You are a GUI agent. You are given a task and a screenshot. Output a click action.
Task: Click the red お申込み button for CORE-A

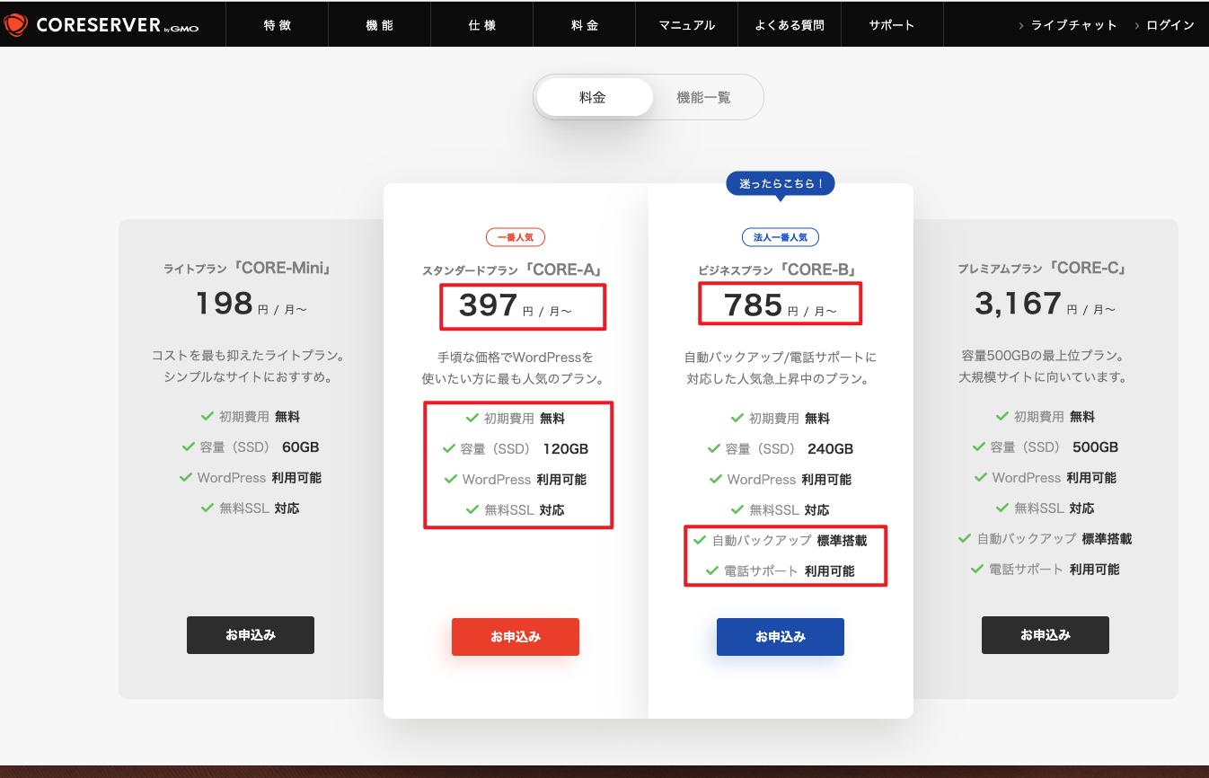[516, 636]
